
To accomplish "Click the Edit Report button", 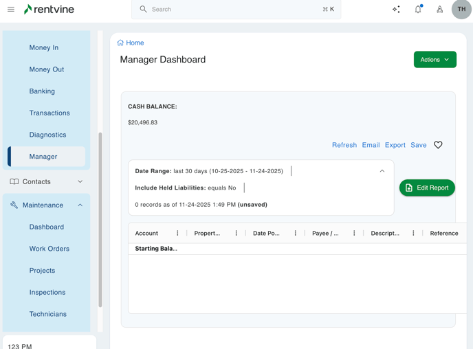I will click(x=427, y=188).
